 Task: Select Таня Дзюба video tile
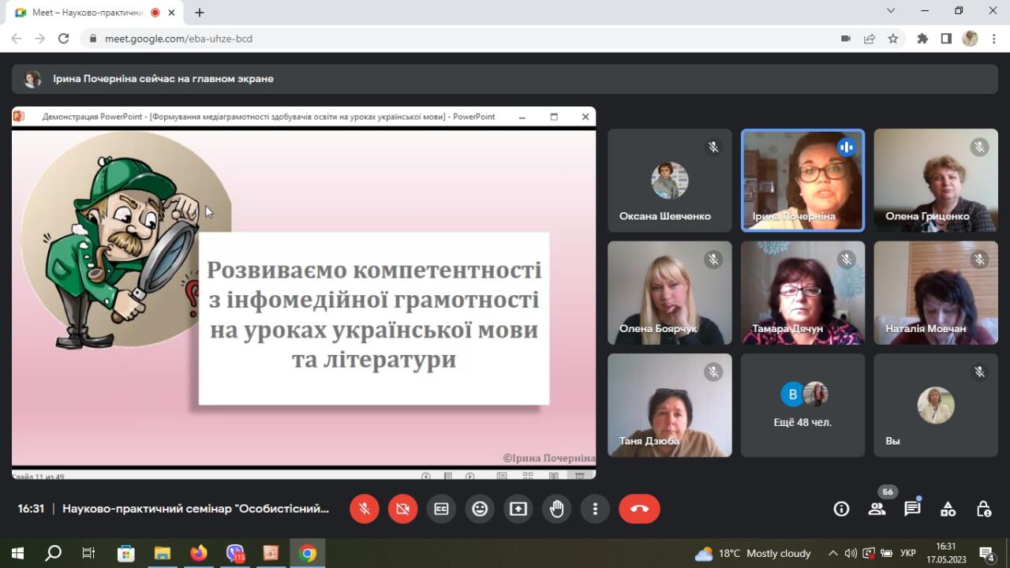pos(669,405)
